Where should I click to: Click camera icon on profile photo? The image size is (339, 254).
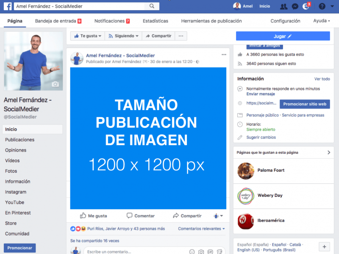point(55,84)
